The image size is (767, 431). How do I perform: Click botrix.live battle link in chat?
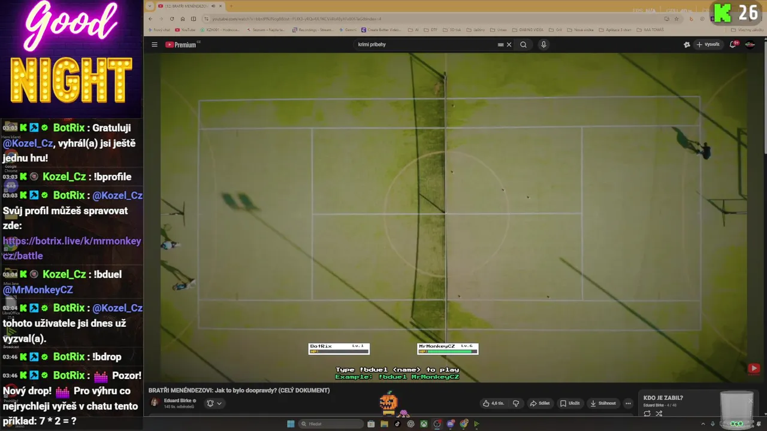pyautogui.click(x=72, y=248)
